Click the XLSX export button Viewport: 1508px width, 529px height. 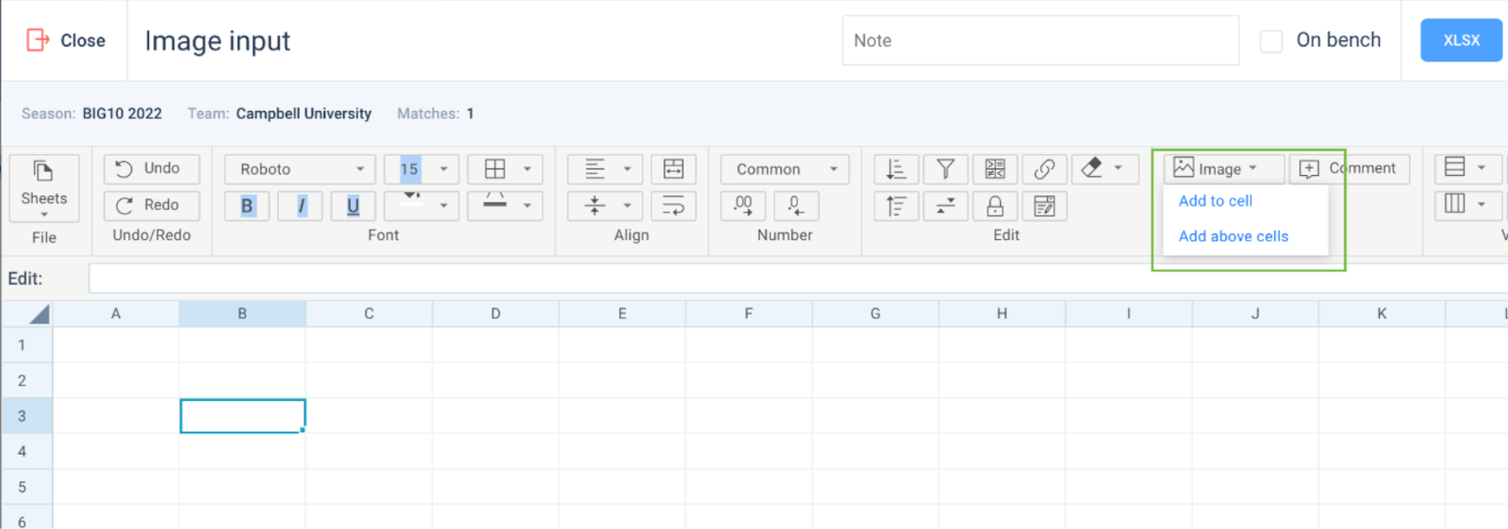pyautogui.click(x=1461, y=40)
